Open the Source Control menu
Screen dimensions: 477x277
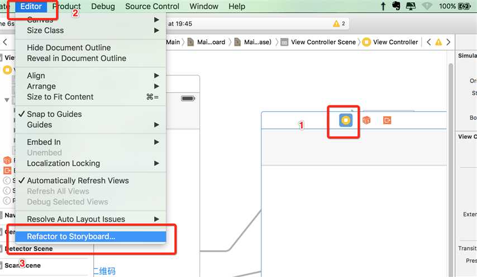[x=152, y=6]
